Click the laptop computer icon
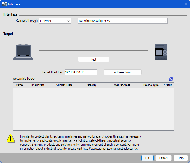The width and height of the screenshot is (190, 163). point(23,52)
